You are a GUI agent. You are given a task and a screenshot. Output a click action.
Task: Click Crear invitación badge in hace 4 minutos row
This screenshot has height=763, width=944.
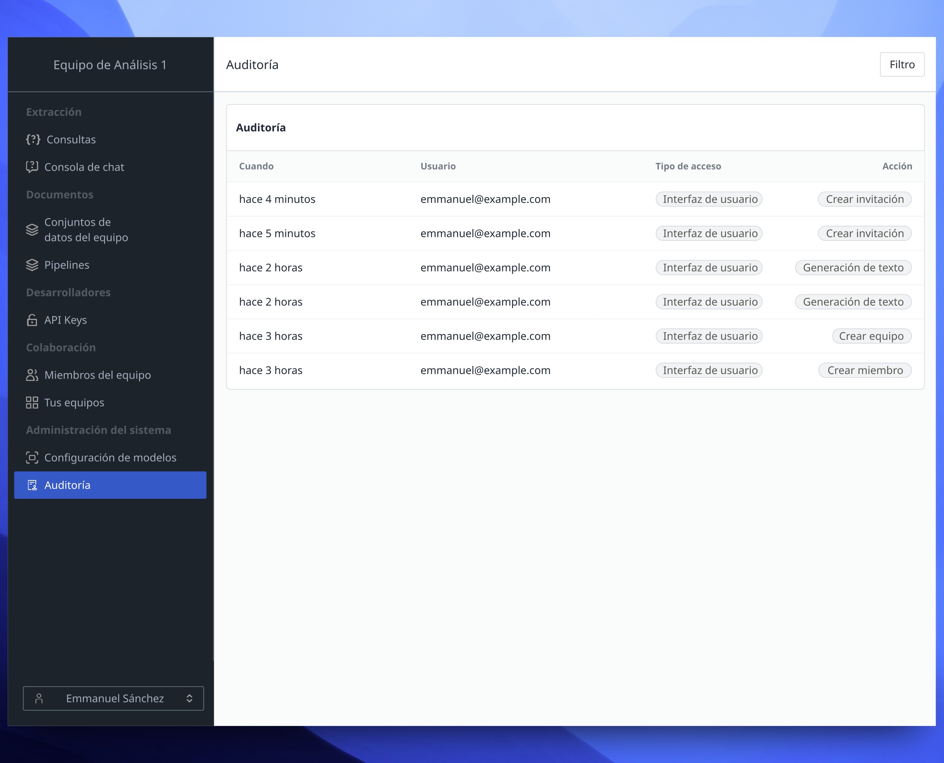[864, 199]
